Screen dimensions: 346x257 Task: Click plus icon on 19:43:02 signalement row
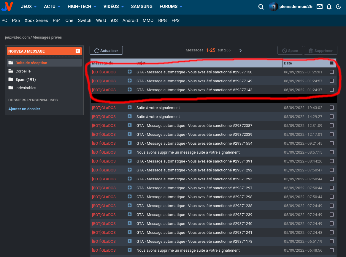click(130, 107)
